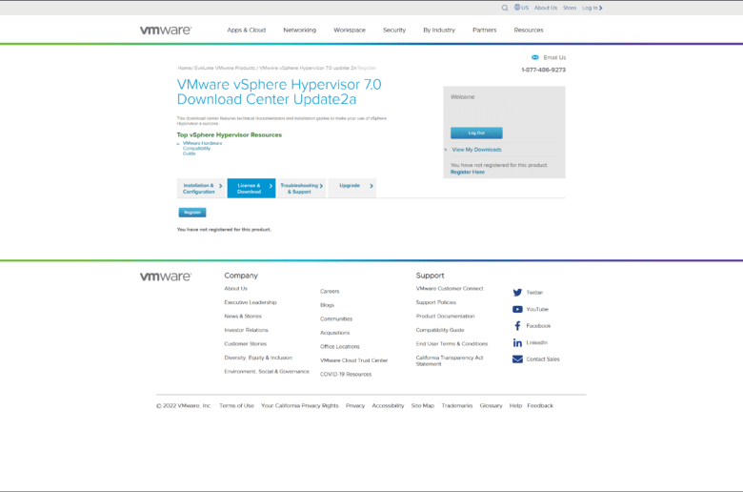Open the Networking menu
Viewport: 743px width, 492px height.
pyautogui.click(x=299, y=30)
